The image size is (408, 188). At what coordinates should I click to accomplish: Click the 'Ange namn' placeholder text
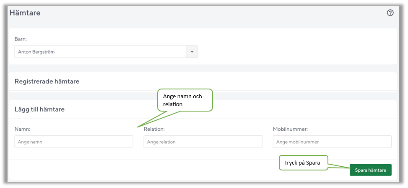point(30,142)
